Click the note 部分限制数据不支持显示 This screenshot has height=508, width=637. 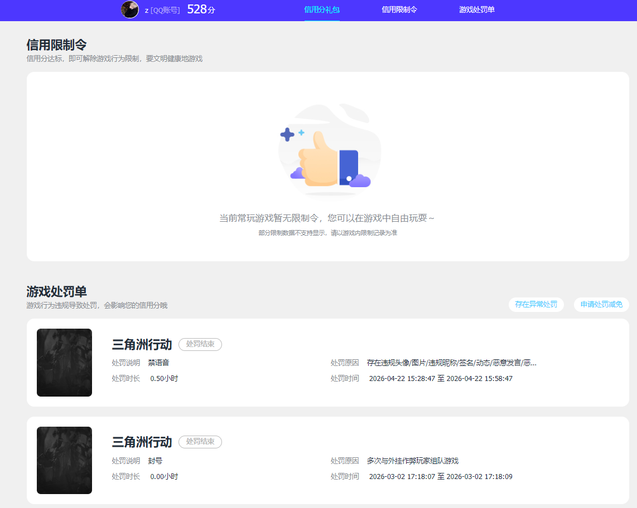click(328, 233)
